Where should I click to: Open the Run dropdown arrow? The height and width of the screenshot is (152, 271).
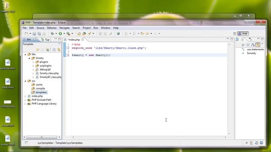click(x=64, y=34)
